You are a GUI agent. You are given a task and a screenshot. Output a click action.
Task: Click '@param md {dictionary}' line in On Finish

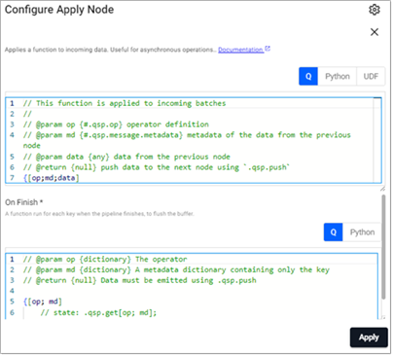tap(176, 269)
